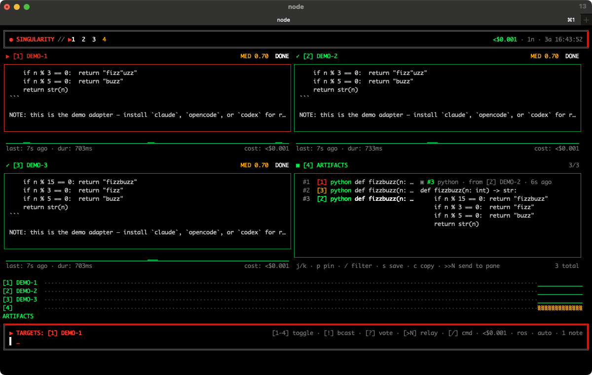Select the [4] ARTIFACTS timeline row label
Viewport: 592px width, 375px height.
pos(18,312)
